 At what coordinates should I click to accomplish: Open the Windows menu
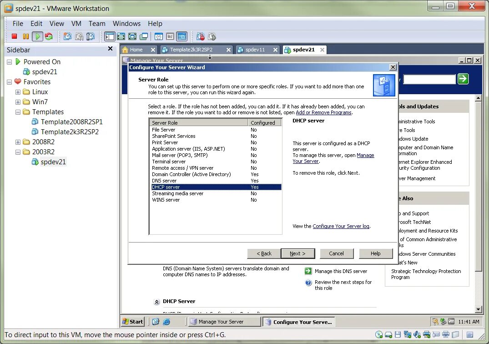(x=126, y=24)
